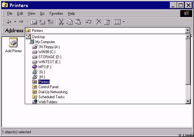This screenshot has height=137, width=194.
Task: Click the Properties toolbar icon
Action: (x=107, y=22)
